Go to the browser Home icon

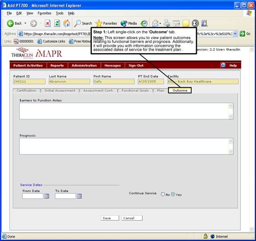click(x=67, y=23)
